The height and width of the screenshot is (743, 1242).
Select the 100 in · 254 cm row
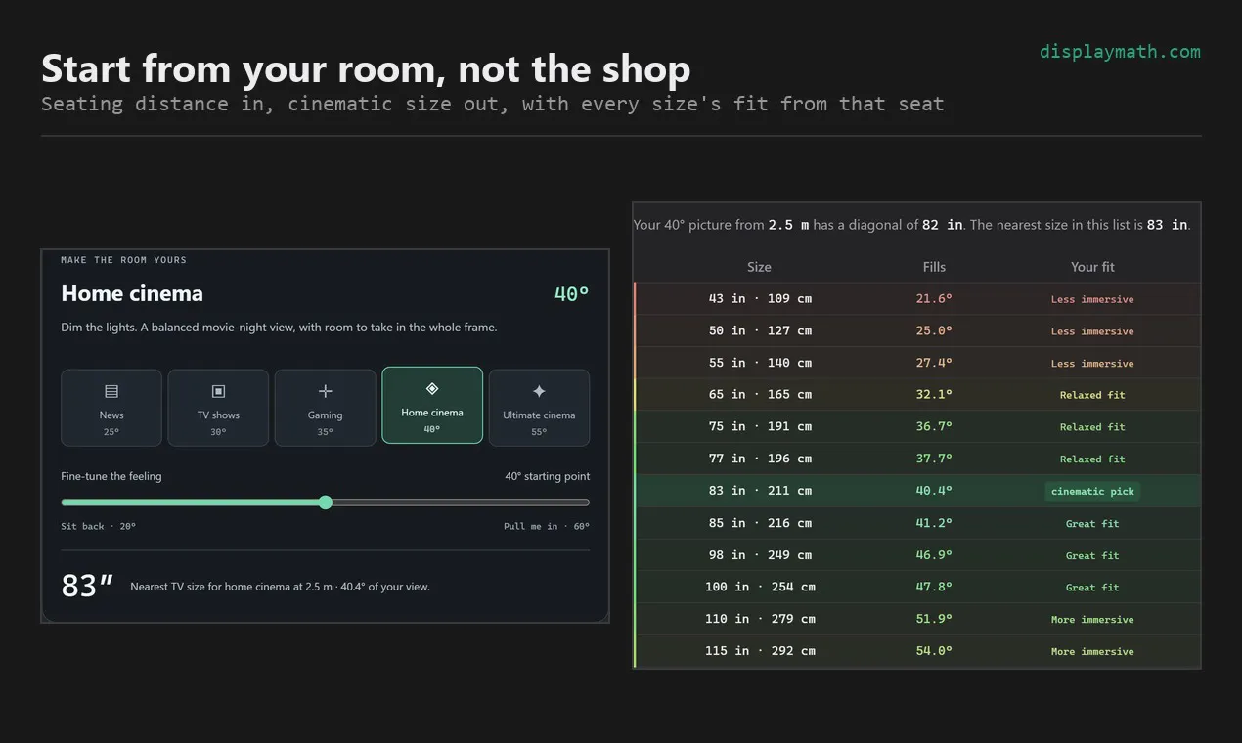[x=917, y=587]
